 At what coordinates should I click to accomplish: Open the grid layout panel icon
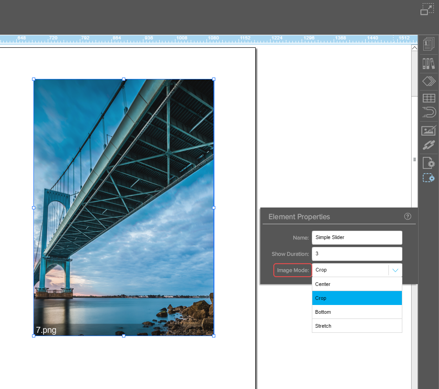(428, 98)
